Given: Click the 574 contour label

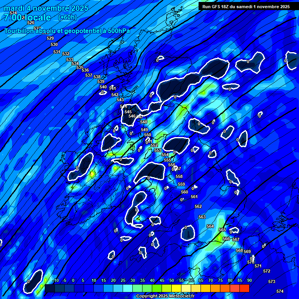Looking at the screenshot, I should tap(280, 291).
